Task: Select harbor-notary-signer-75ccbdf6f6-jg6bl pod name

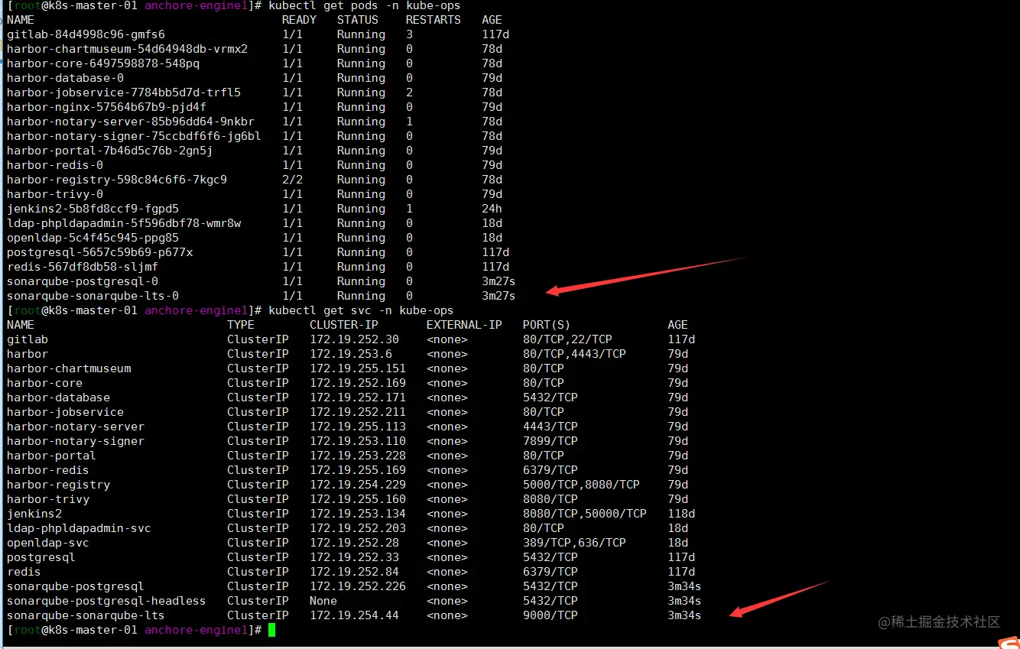Action: coord(134,136)
